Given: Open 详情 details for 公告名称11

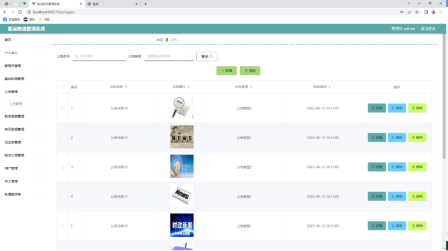Looking at the screenshot, I should [x=377, y=196].
